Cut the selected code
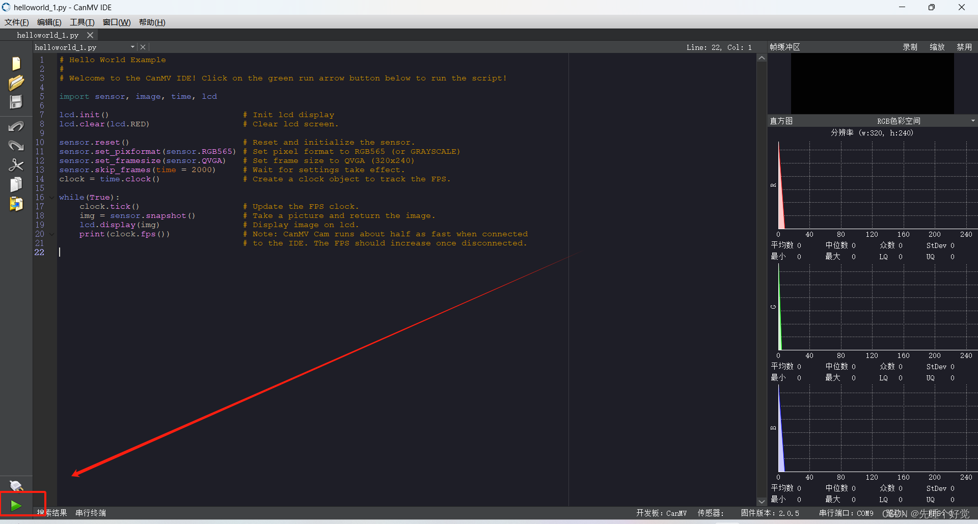This screenshot has width=978, height=524. pos(16,165)
